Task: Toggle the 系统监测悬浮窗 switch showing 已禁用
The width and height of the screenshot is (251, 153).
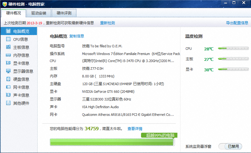Action: pos(230,147)
